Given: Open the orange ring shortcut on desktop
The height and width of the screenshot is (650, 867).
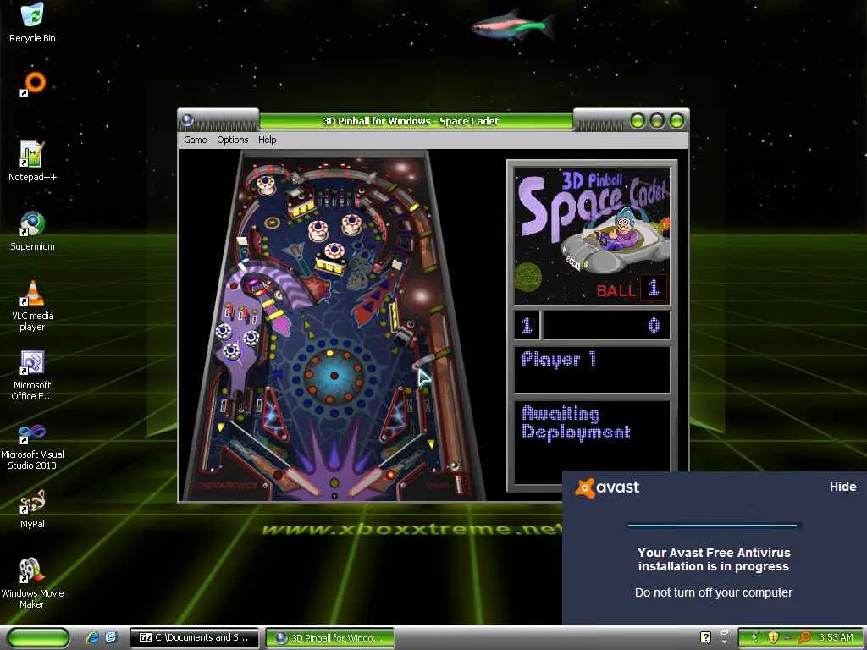Looking at the screenshot, I should [x=33, y=84].
